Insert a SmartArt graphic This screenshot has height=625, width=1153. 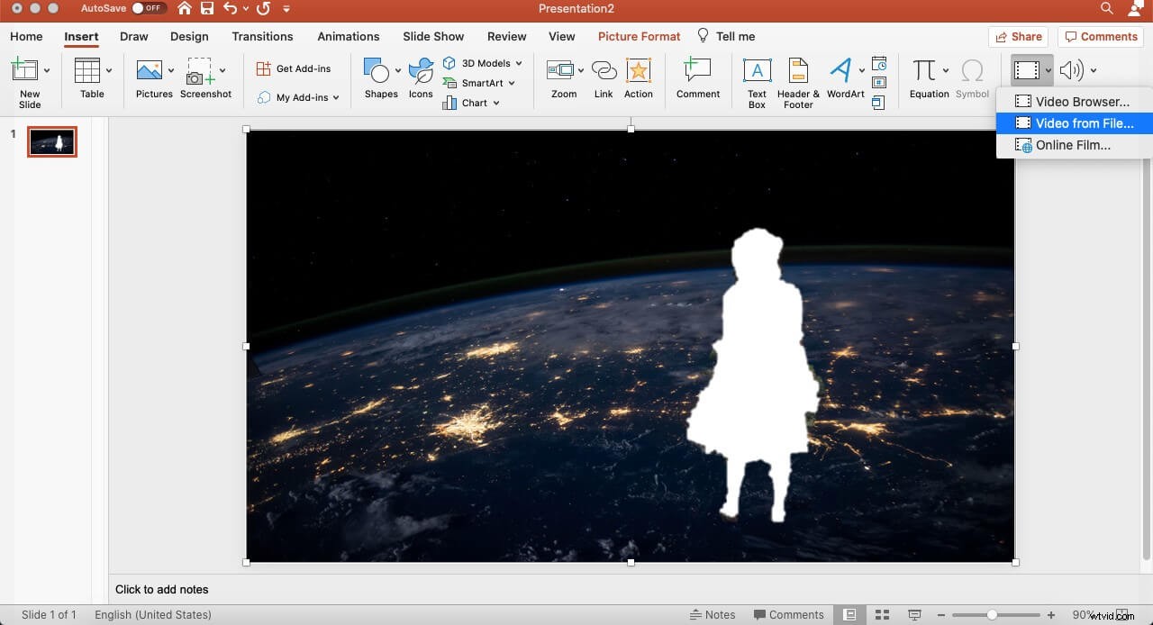[481, 83]
